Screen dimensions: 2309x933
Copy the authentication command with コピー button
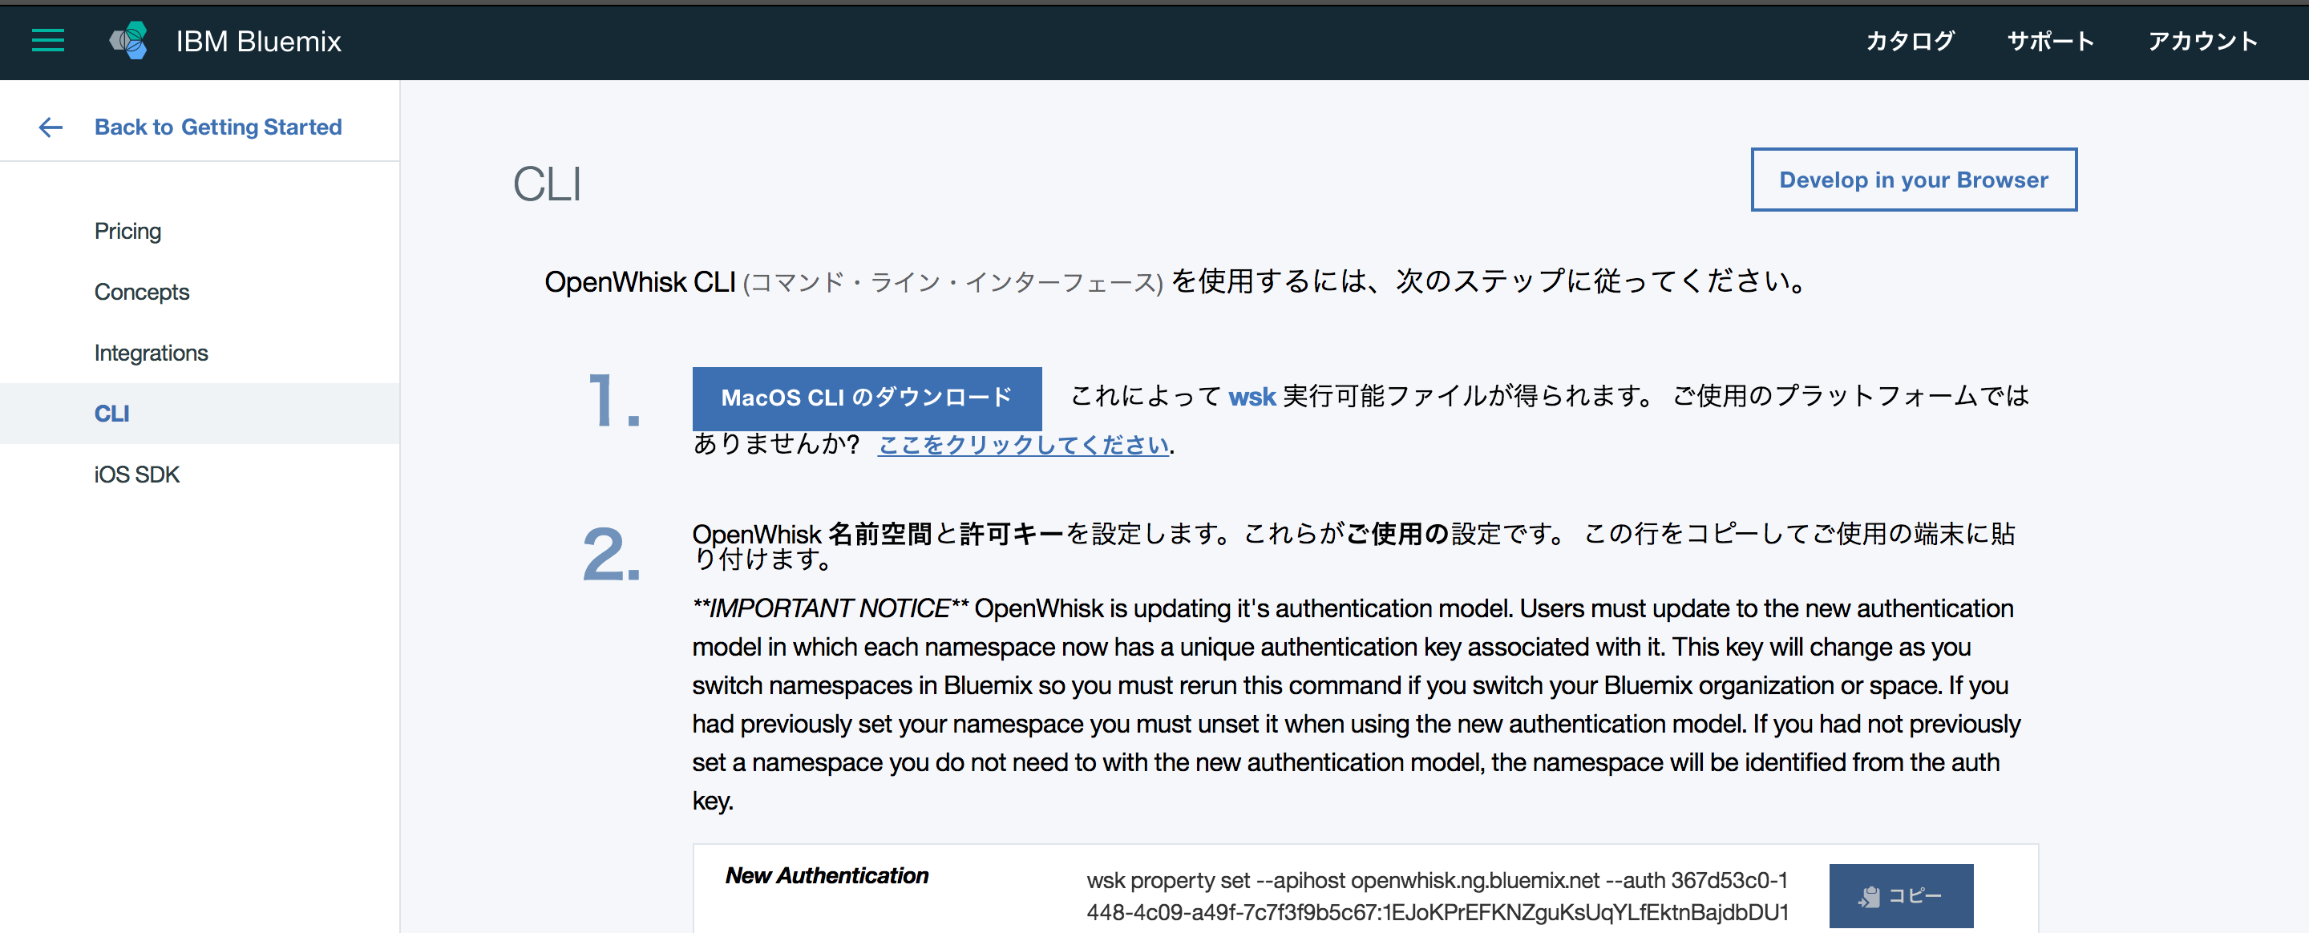(x=1901, y=895)
